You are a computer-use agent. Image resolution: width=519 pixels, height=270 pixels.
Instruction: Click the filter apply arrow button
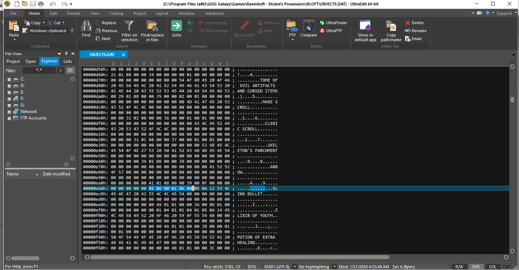click(61, 70)
